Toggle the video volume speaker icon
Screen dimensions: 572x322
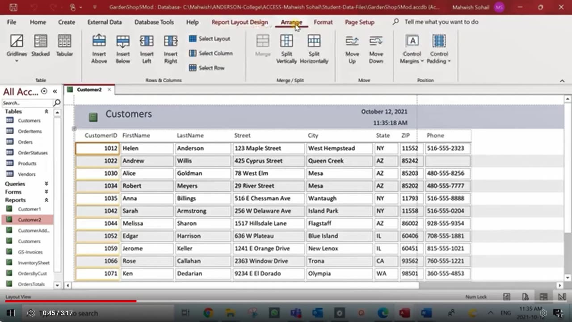point(31,313)
